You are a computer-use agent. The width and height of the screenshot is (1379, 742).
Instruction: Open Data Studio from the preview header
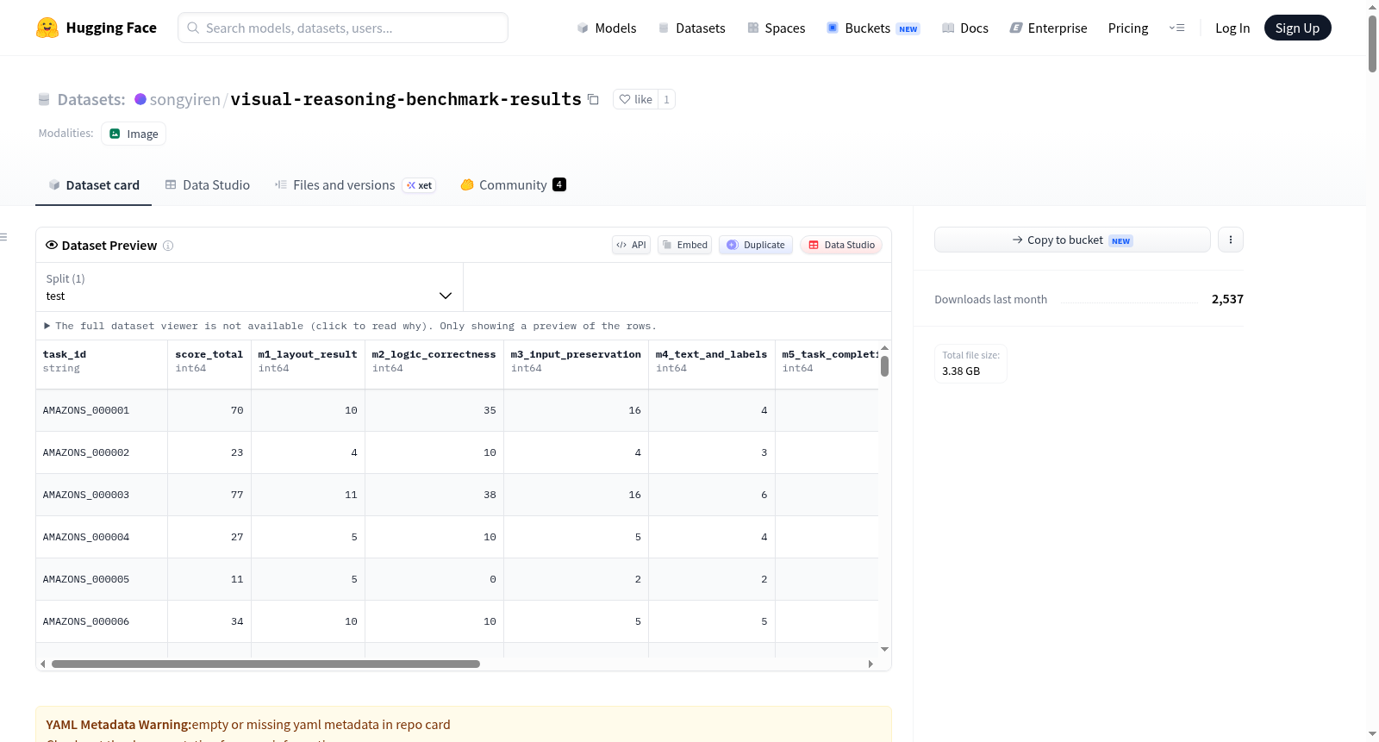(x=841, y=245)
